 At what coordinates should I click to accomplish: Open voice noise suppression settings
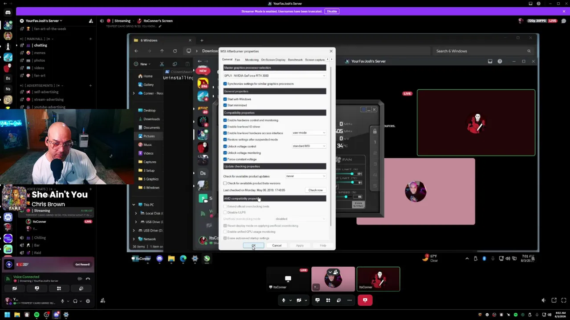pos(79,279)
